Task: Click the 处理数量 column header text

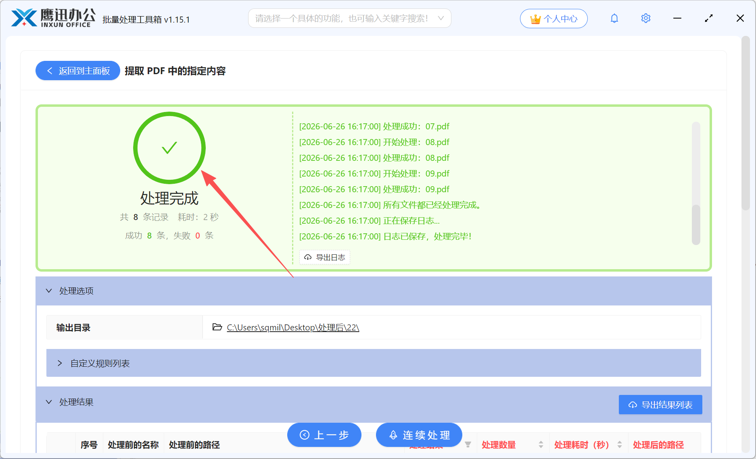Action: click(499, 445)
